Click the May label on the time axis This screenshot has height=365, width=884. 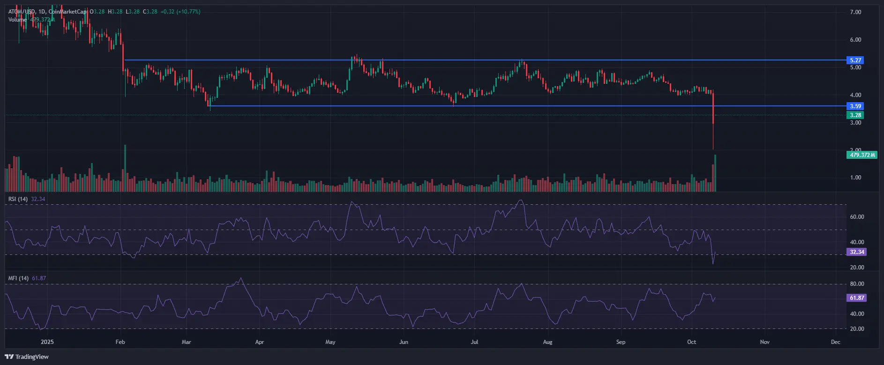330,342
